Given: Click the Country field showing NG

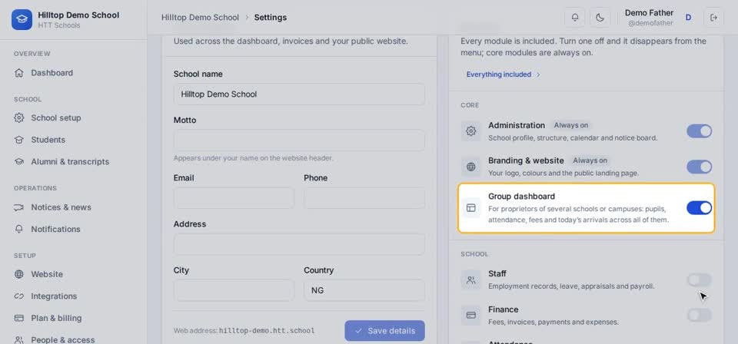Looking at the screenshot, I should 364,290.
